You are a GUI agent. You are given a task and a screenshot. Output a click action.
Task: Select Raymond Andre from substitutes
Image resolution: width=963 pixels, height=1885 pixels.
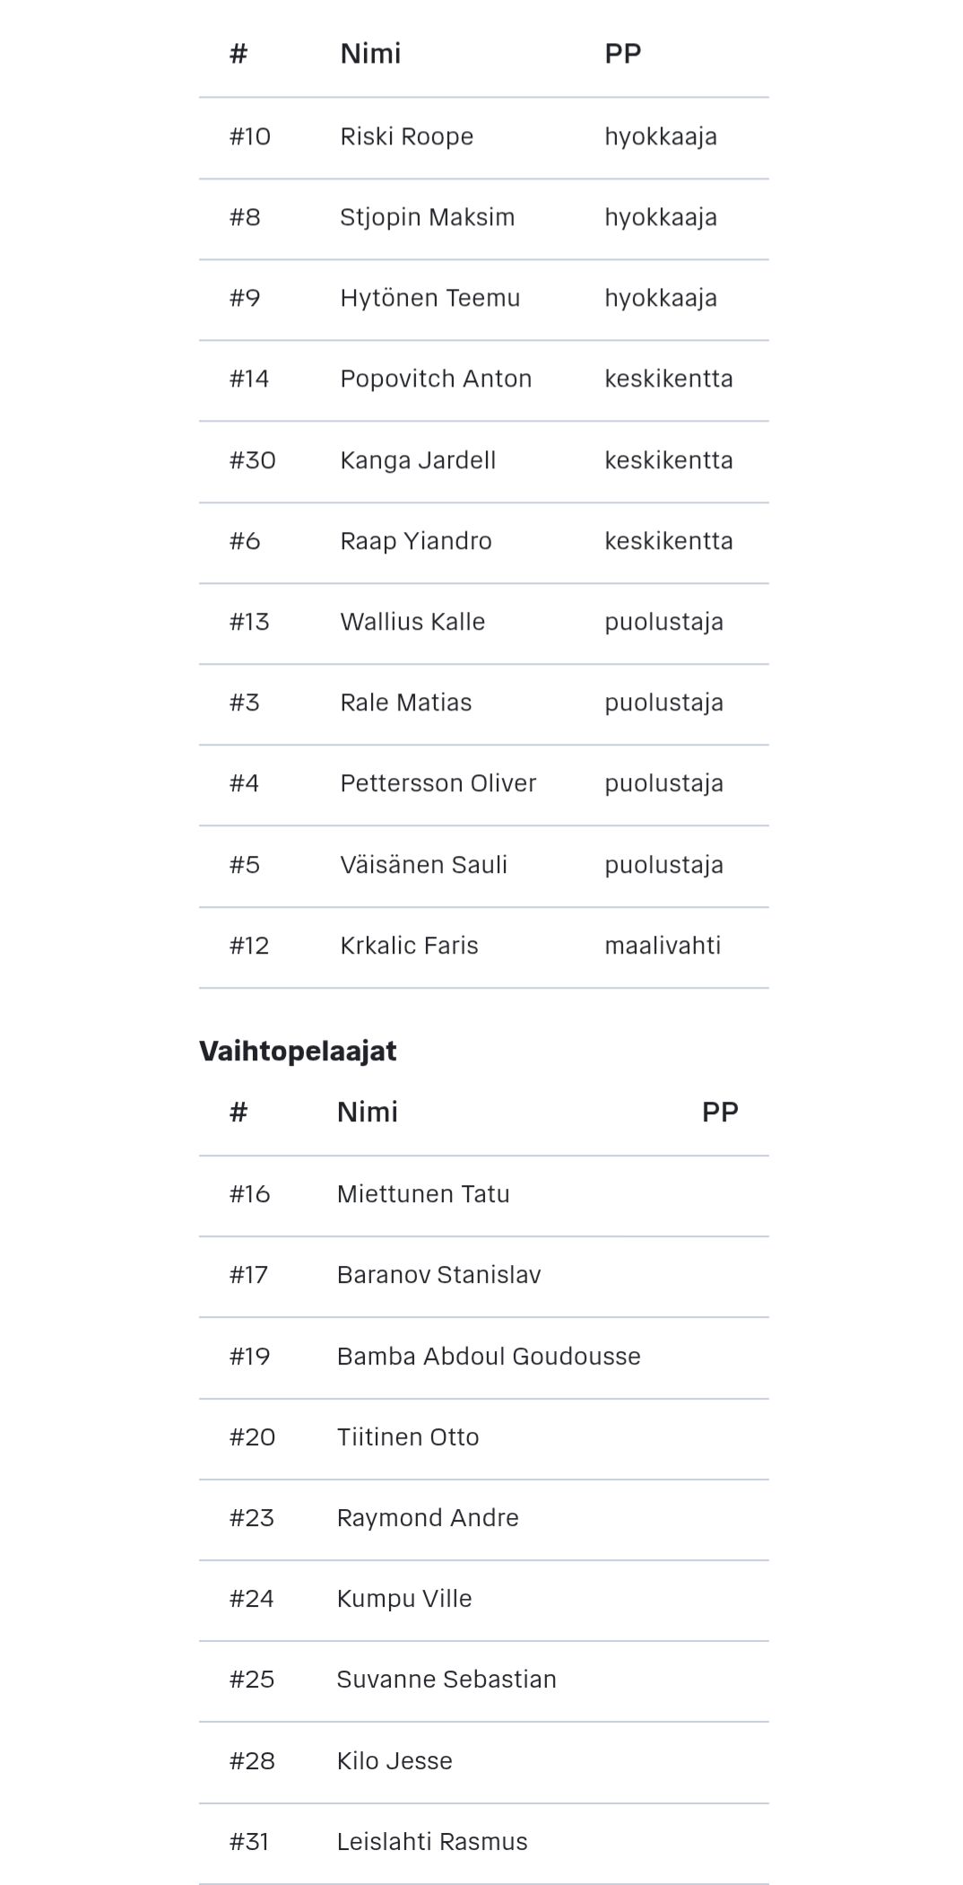[428, 1518]
